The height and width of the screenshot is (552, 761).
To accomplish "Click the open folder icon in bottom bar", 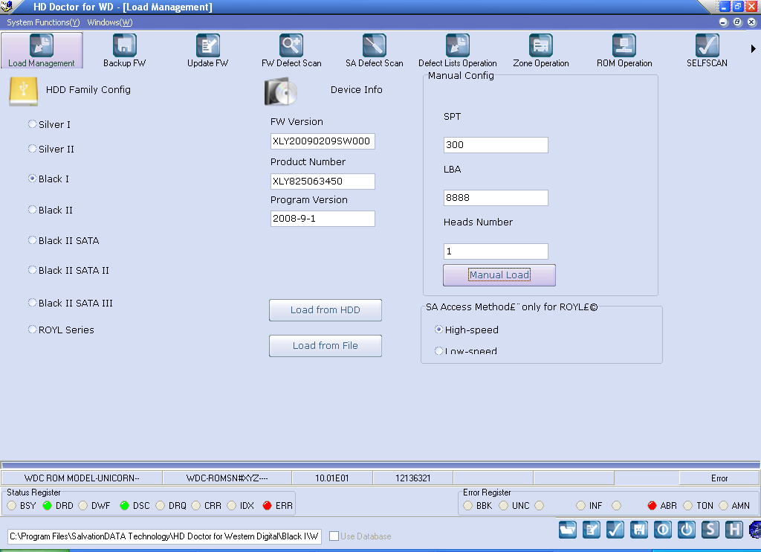I will click(567, 529).
